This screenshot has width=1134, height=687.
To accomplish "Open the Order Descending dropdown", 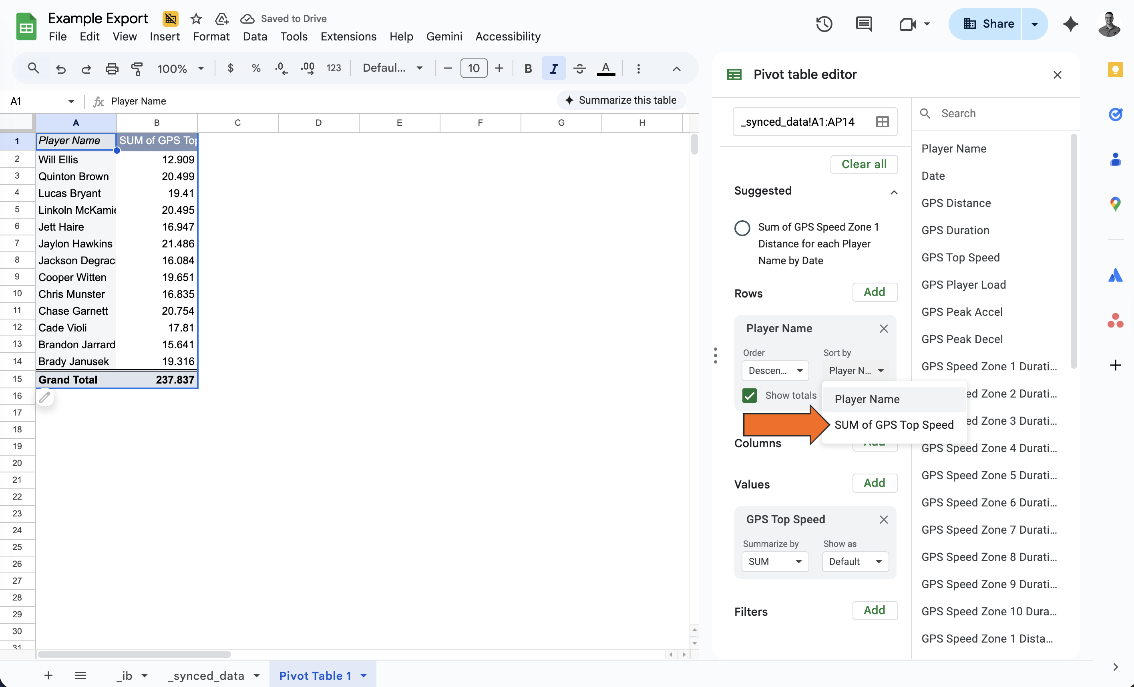I will [775, 370].
